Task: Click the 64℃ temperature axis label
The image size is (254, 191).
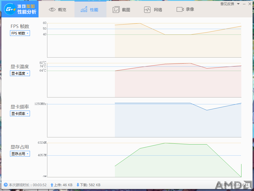Action: [43, 70]
